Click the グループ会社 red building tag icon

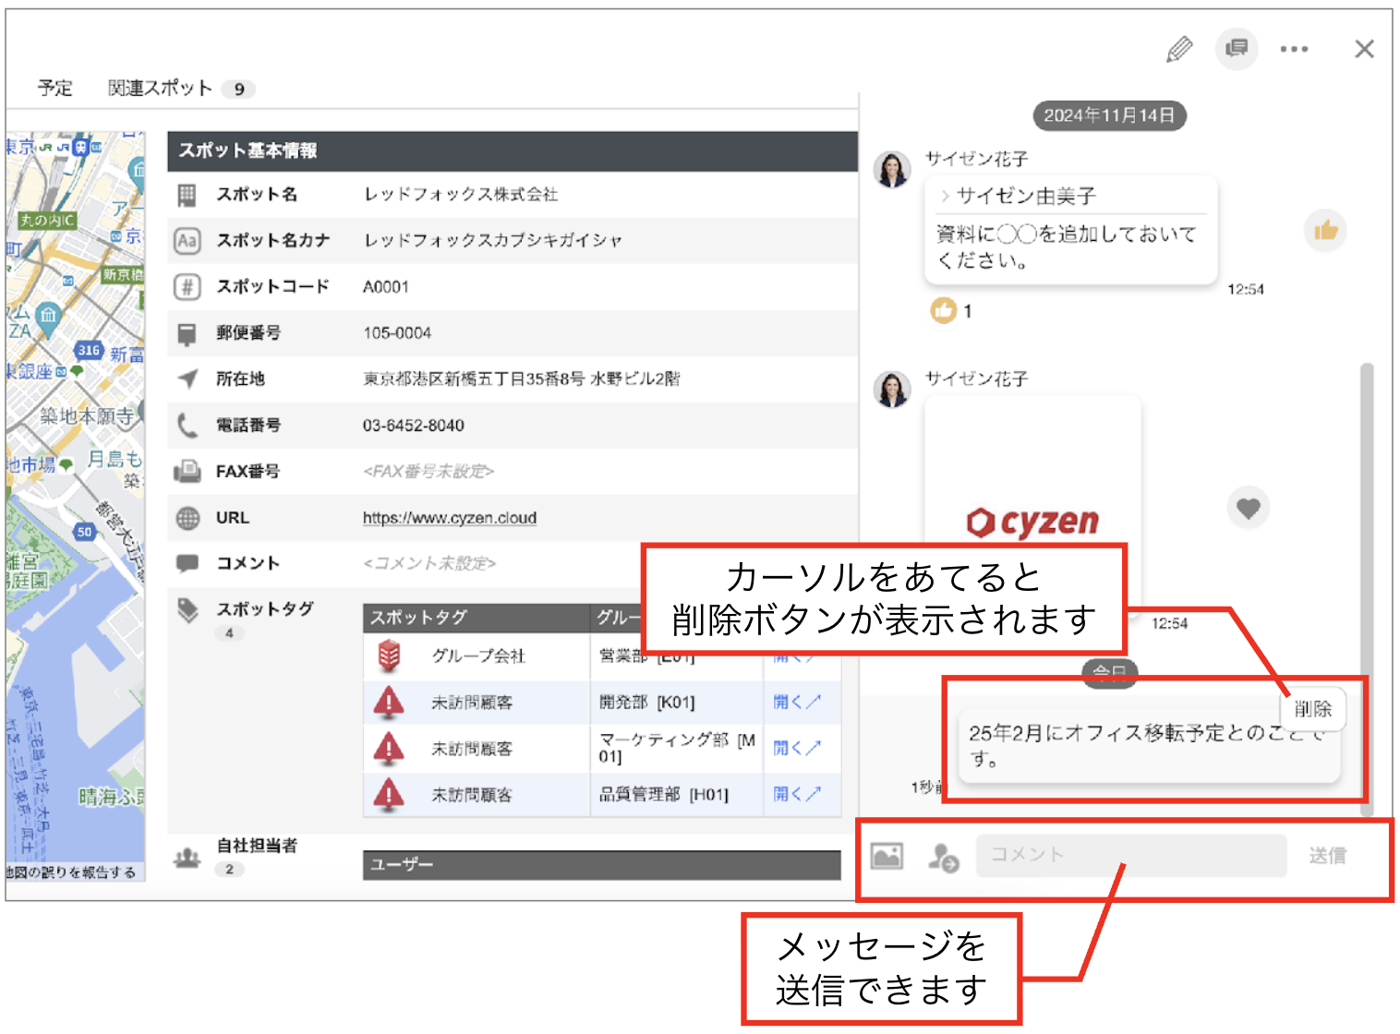[390, 655]
